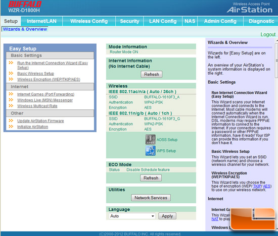
Task: Open the Language dropdown set to Auto
Action: (x=132, y=216)
